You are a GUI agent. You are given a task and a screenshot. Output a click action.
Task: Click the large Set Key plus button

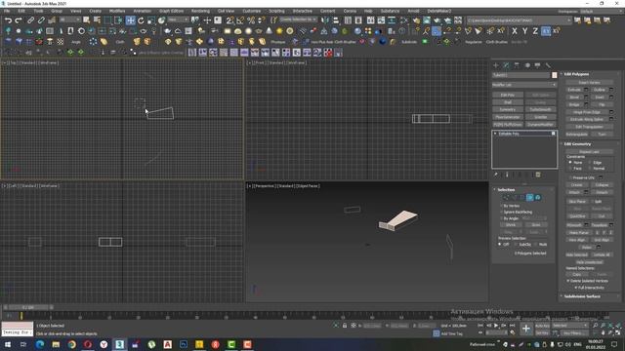(x=526, y=329)
